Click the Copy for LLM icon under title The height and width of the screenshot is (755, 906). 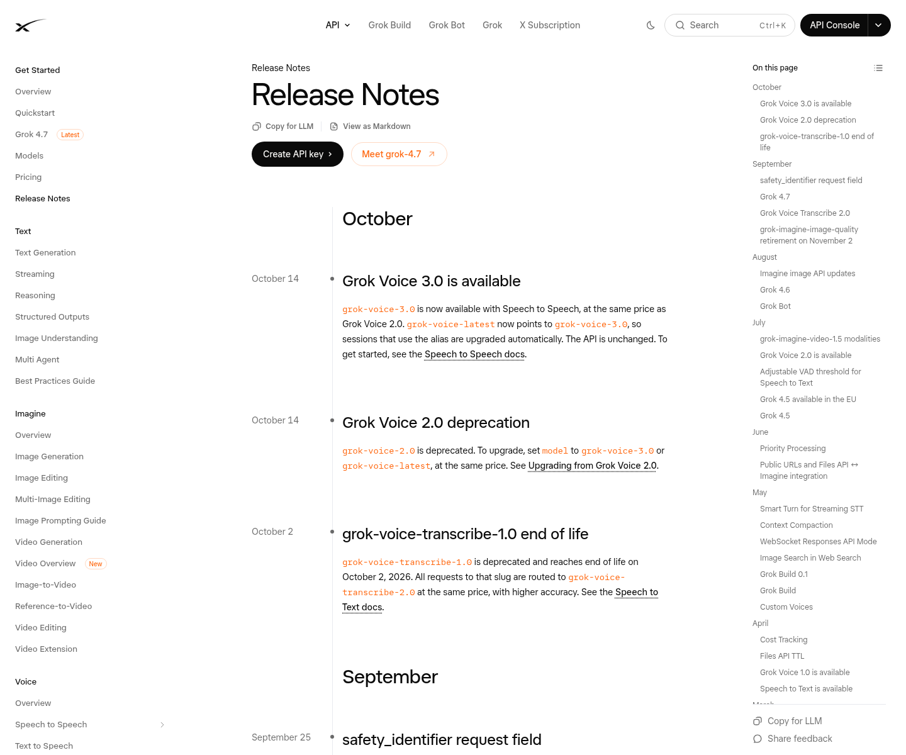[256, 126]
